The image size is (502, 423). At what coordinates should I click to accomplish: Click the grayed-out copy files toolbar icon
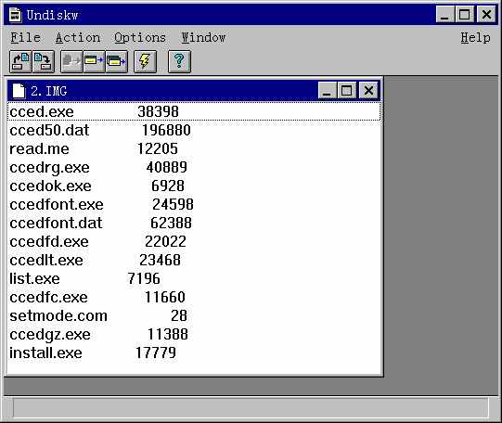pyautogui.click(x=71, y=61)
